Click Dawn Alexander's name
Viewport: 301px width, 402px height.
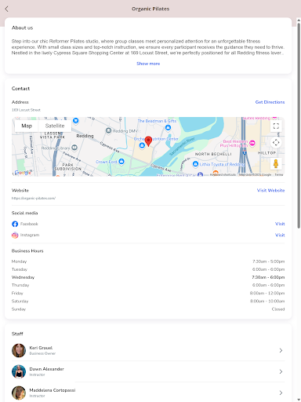point(46,369)
